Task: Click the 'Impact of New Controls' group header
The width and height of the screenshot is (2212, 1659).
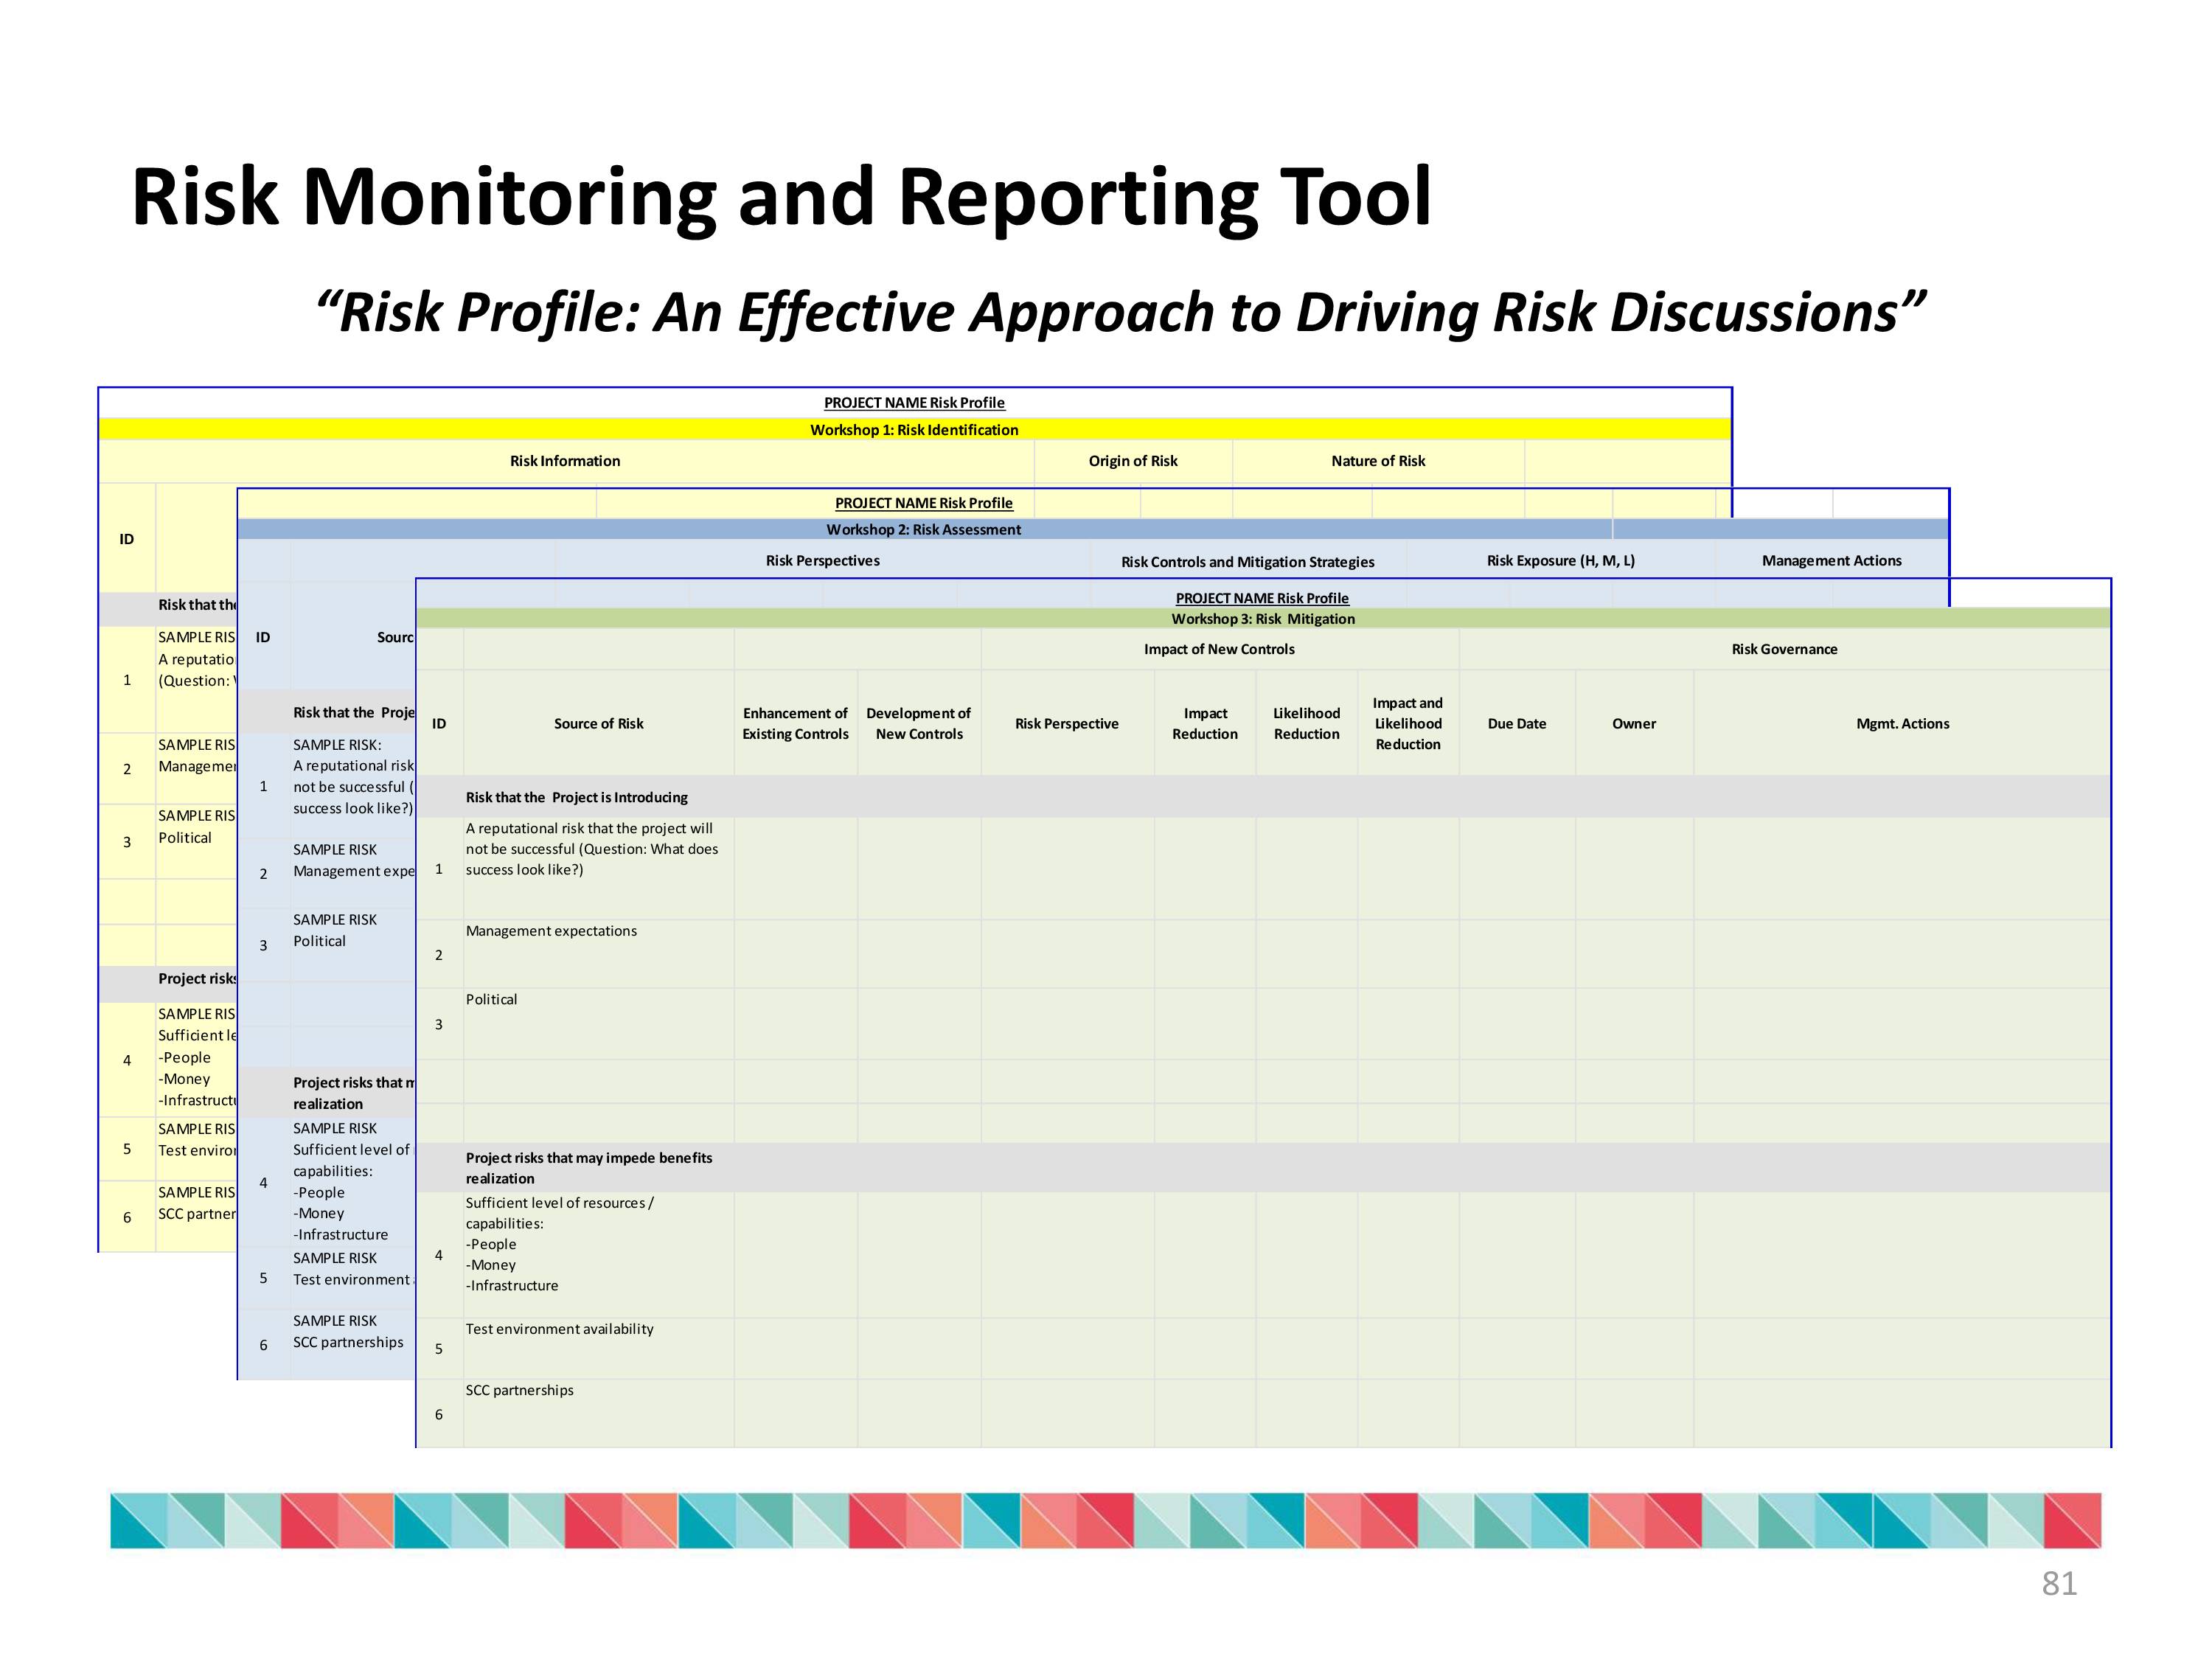Action: click(x=1219, y=649)
